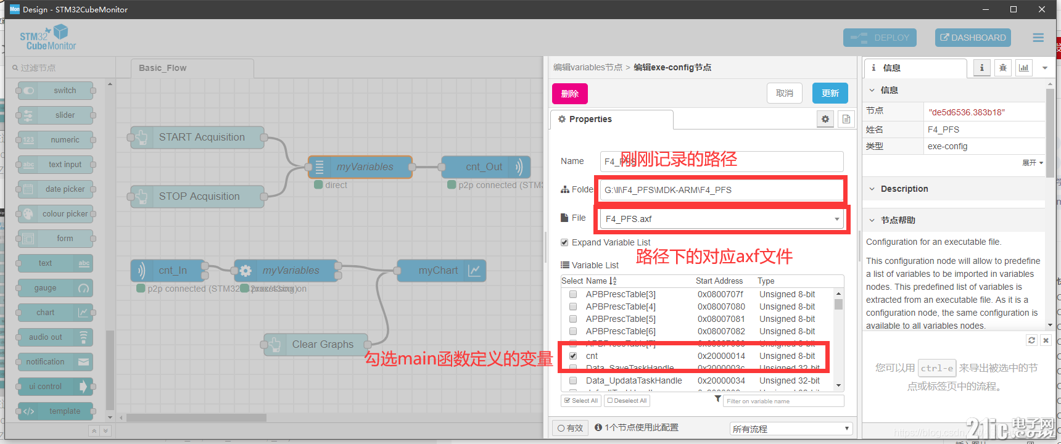Click the red 删除 delete button
The height and width of the screenshot is (444, 1061).
coord(569,94)
